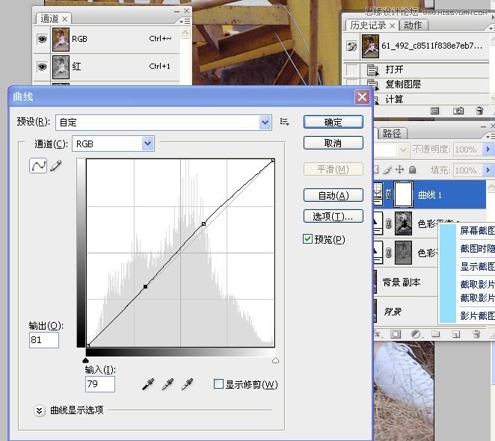Click the 输入 value field
495x441 pixels.
99,384
